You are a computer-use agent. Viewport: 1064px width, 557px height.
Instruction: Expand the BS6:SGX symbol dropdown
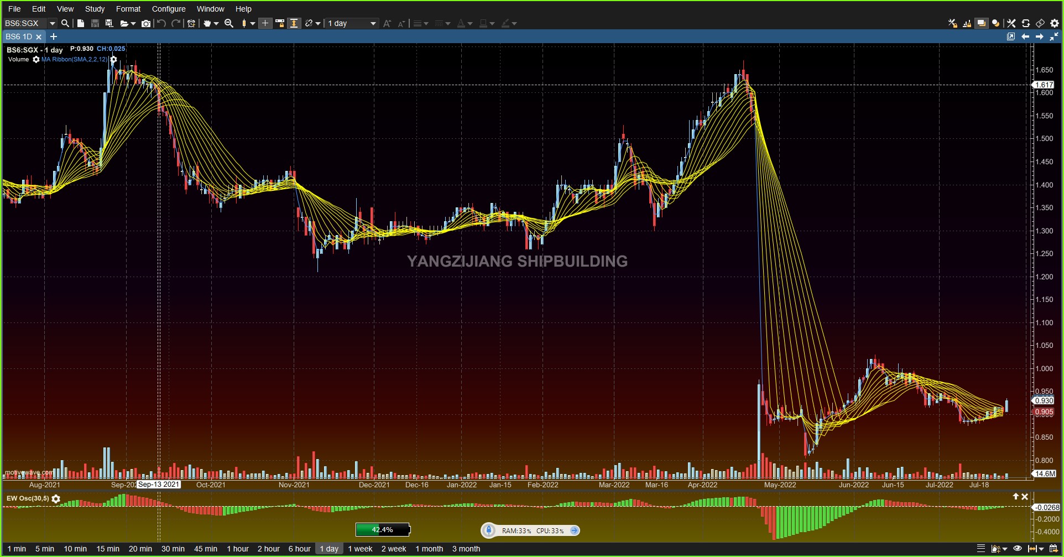click(53, 23)
